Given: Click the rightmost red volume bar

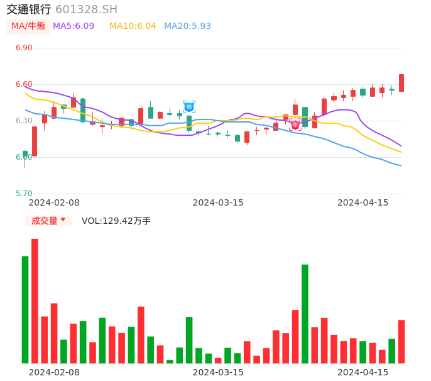Looking at the screenshot, I should (x=401, y=341).
